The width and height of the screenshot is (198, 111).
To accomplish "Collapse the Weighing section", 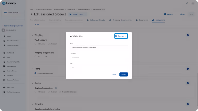I will pyautogui.click(x=32, y=35).
